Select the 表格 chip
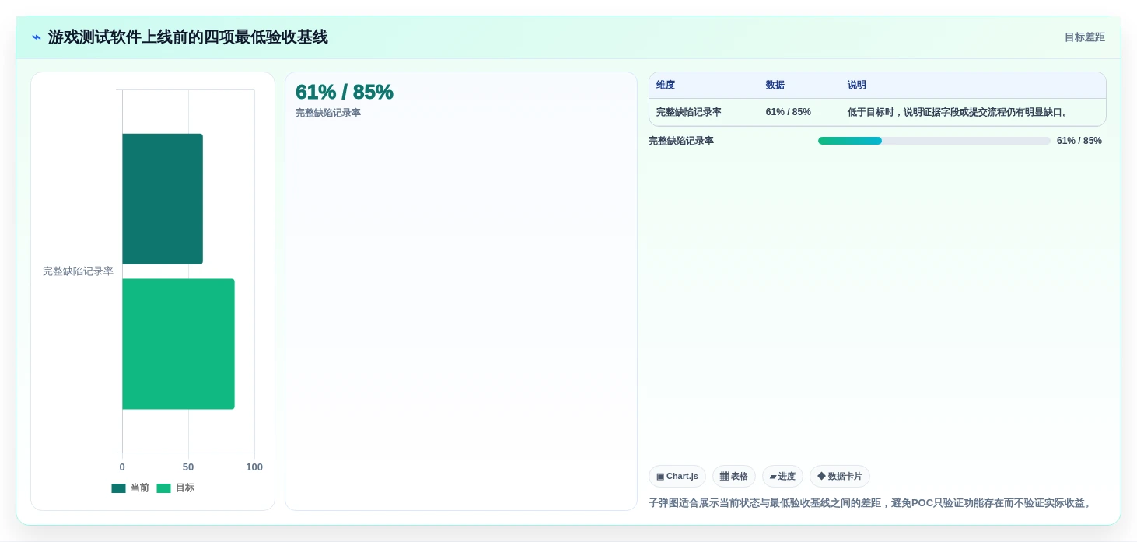The image size is (1137, 542). [733, 477]
